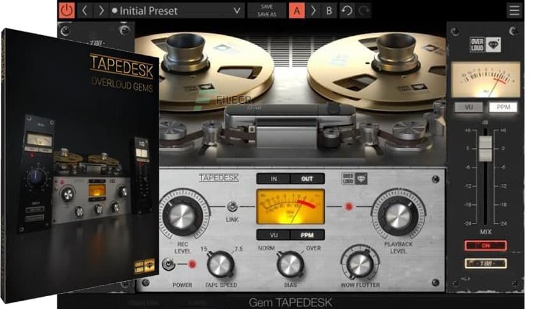Click the SAVE AS preset button
This screenshot has width=533, height=309.
(267, 15)
